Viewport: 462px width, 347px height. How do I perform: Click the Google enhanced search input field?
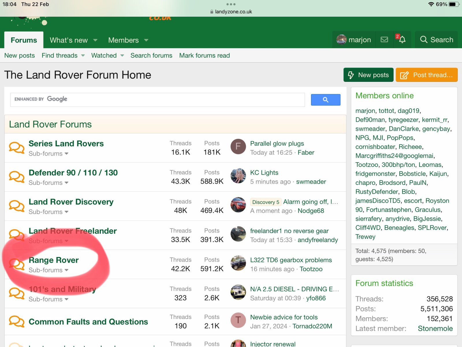(158, 100)
